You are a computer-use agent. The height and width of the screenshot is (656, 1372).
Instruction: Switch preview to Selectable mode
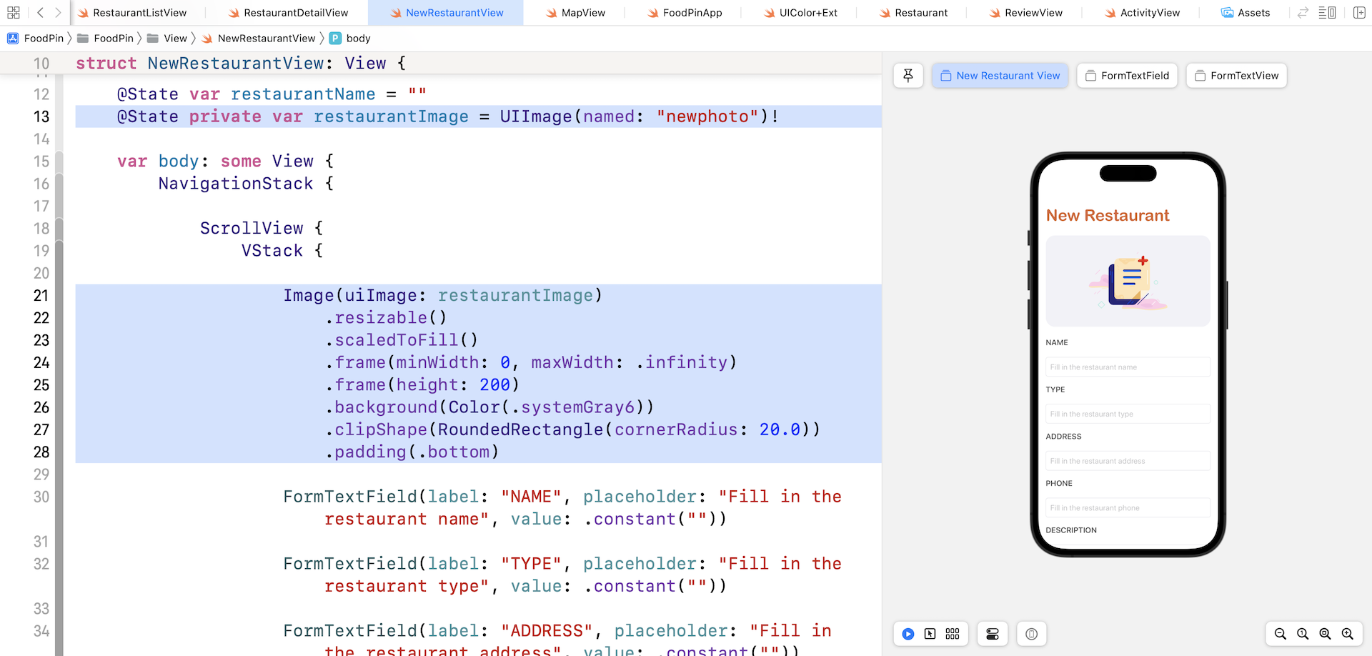coord(930,634)
